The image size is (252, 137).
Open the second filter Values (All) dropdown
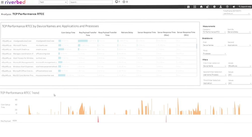[239, 75]
